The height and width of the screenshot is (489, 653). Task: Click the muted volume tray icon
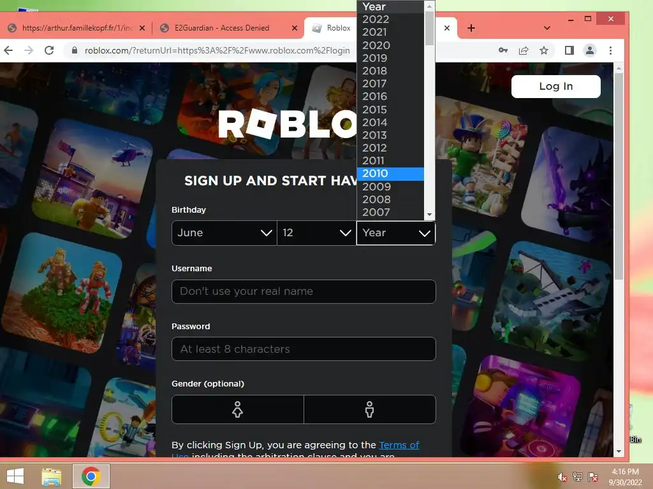pyautogui.click(x=562, y=477)
